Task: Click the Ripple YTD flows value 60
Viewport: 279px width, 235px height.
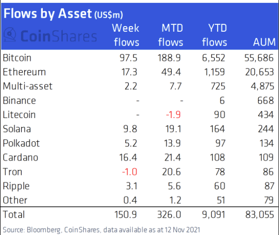Action: point(220,186)
